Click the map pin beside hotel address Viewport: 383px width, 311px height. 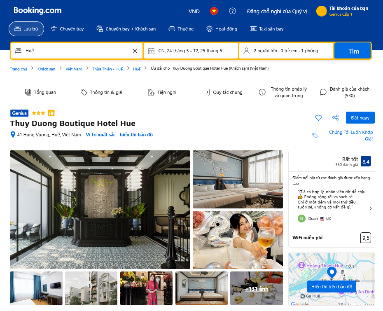[13, 135]
